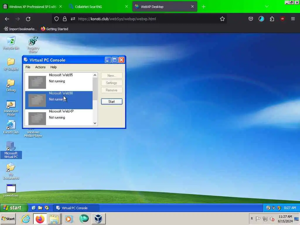Open the Recycle Bin desktop icon
The width and height of the screenshot is (300, 225).
(x=11, y=43)
